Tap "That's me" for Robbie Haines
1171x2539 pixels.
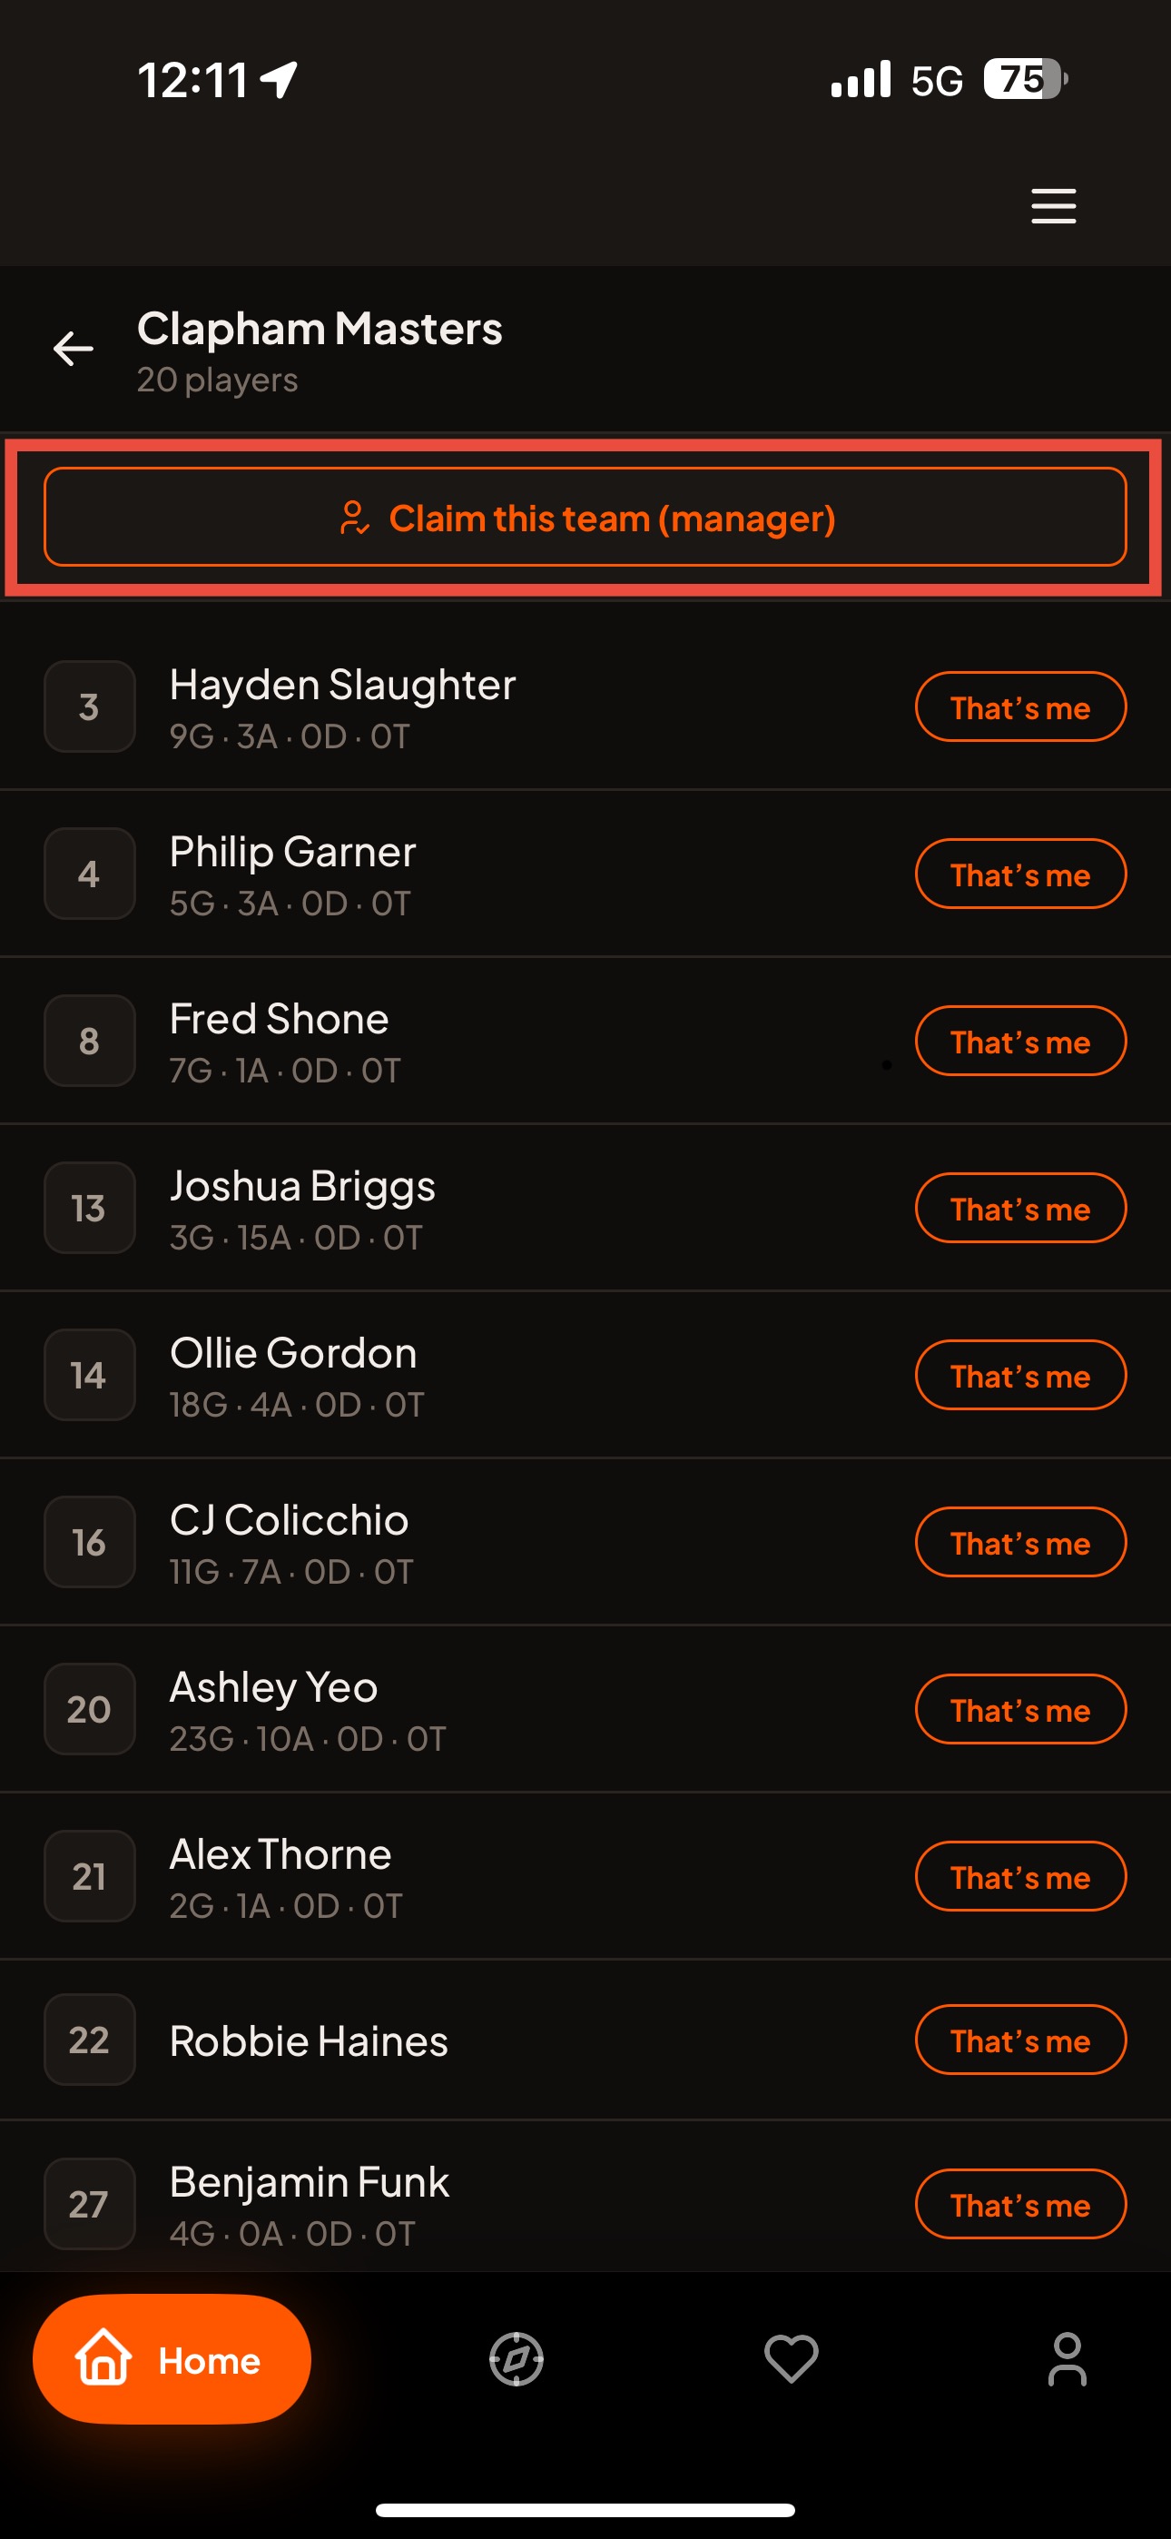tap(1020, 2040)
